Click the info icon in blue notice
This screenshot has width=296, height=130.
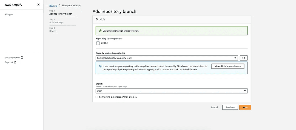coord(100,66)
